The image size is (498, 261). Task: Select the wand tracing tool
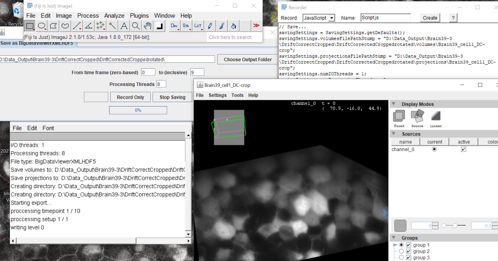coord(112,26)
